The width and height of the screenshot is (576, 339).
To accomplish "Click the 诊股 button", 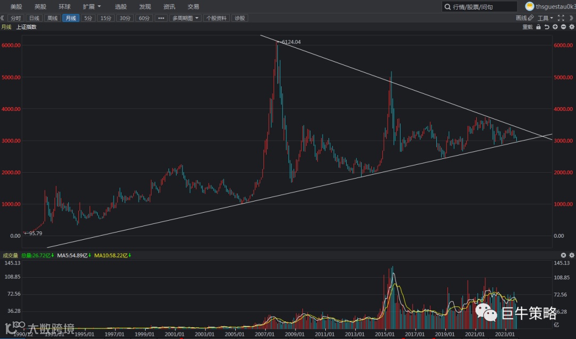I will tap(240, 18).
